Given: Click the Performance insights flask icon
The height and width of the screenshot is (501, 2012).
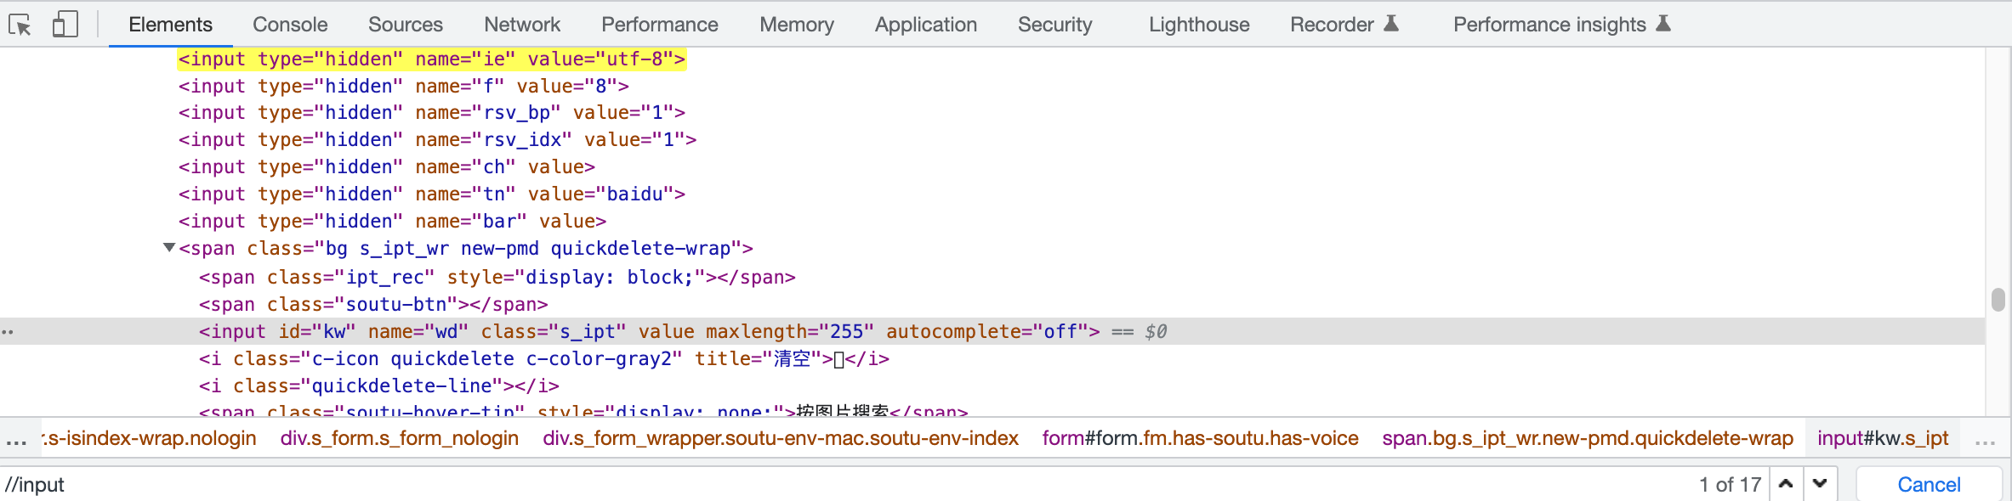Looking at the screenshot, I should tap(1663, 24).
